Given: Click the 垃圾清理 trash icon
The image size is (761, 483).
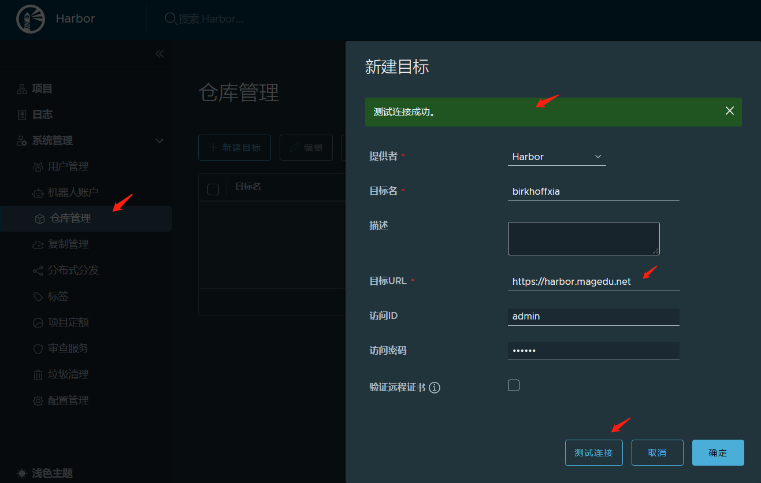Looking at the screenshot, I should [38, 375].
